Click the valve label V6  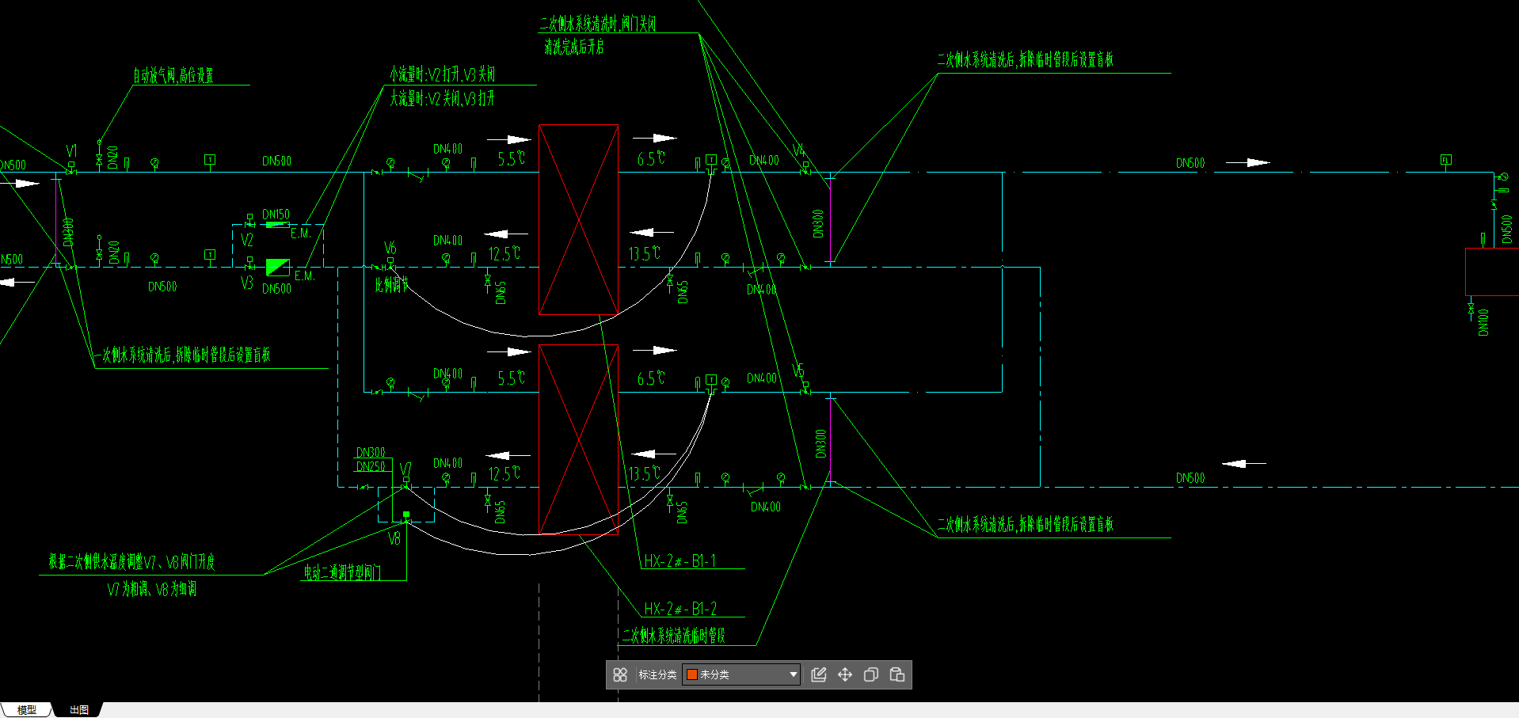point(390,248)
